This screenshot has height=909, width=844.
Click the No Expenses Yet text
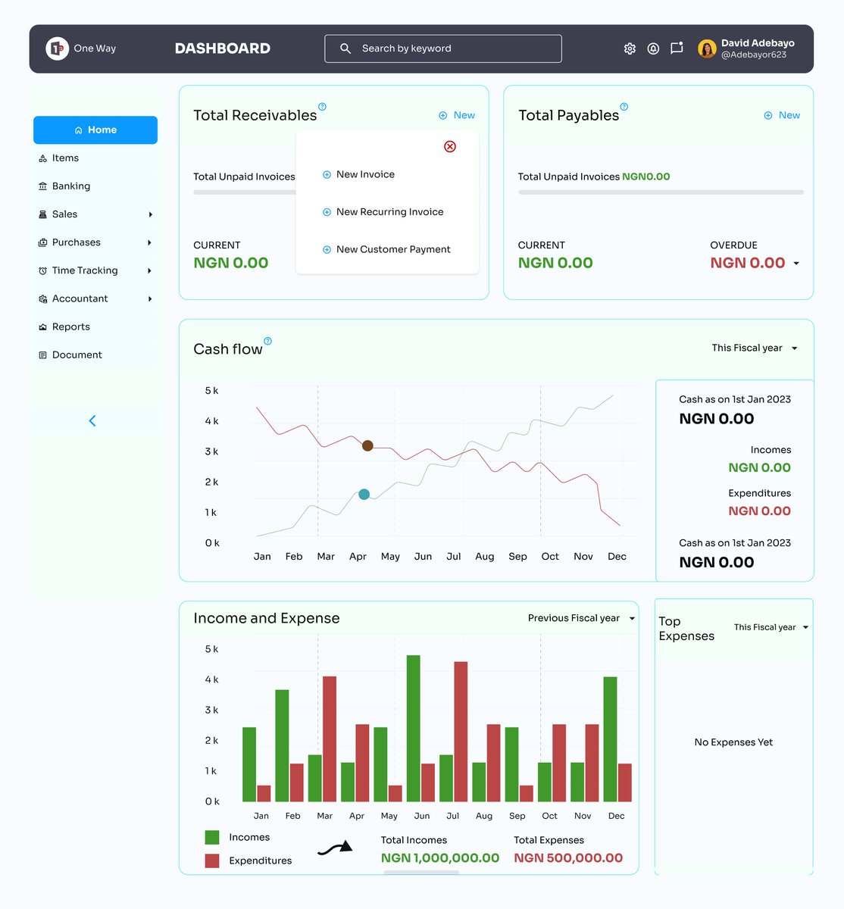(733, 742)
